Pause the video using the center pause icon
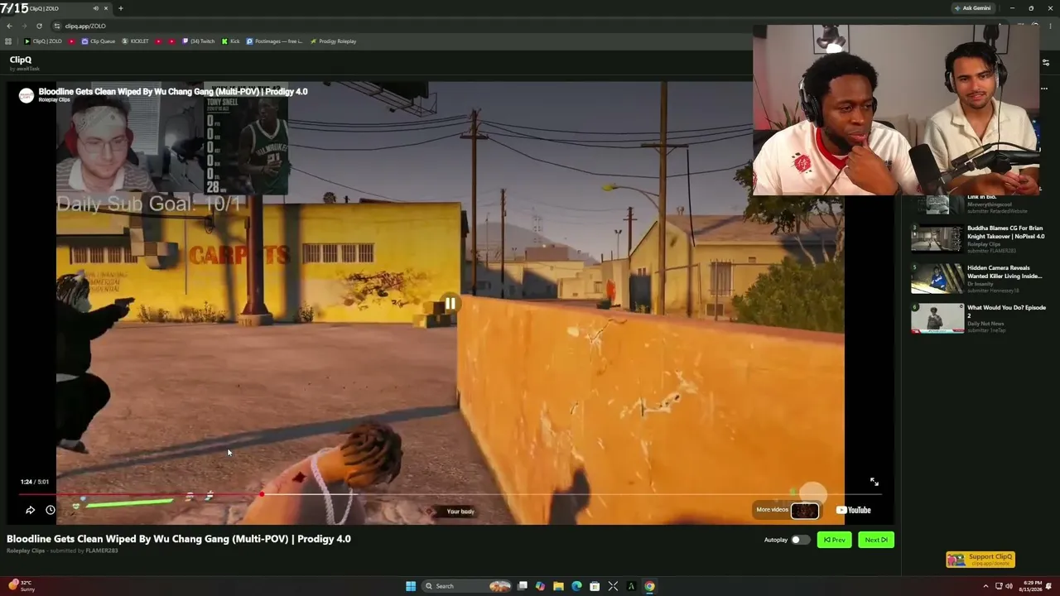This screenshot has height=596, width=1060. click(450, 304)
